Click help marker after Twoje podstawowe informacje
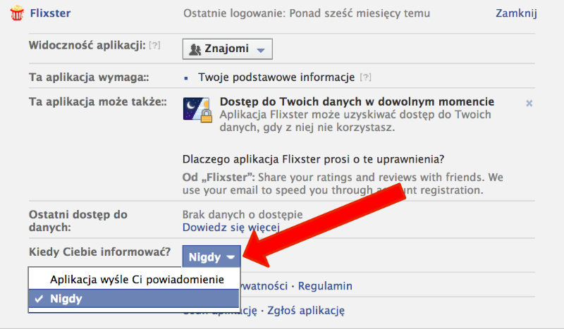 click(365, 77)
